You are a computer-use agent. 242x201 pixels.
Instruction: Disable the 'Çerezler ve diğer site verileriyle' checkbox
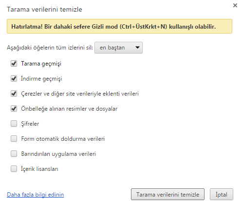[14, 94]
